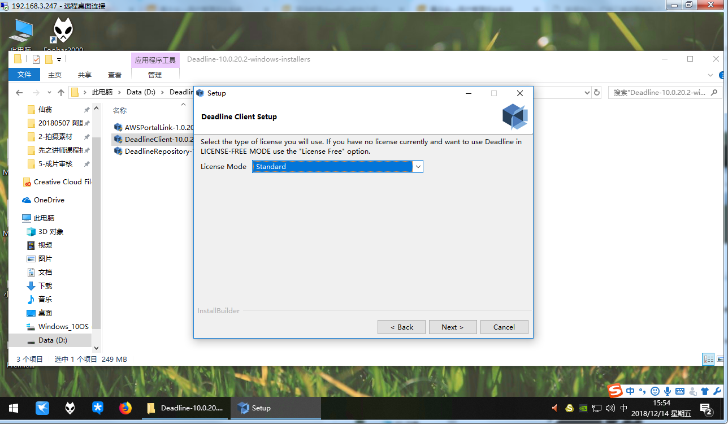Refresh the Explorer folder view
This screenshot has width=728, height=424.
596,92
